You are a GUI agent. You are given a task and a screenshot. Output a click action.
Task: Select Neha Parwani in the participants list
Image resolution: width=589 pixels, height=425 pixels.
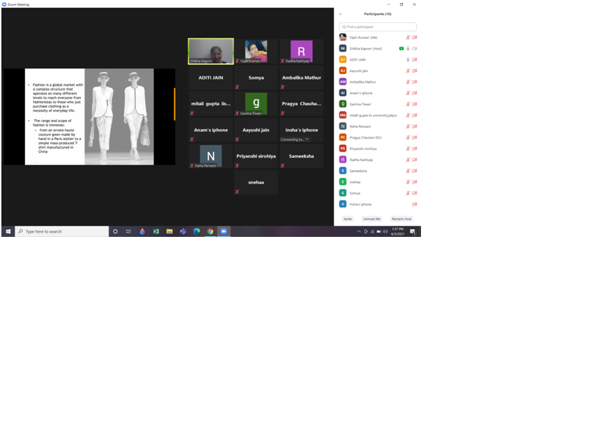click(362, 126)
